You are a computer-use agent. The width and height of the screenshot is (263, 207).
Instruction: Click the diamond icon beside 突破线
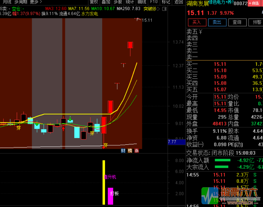pos(158,9)
